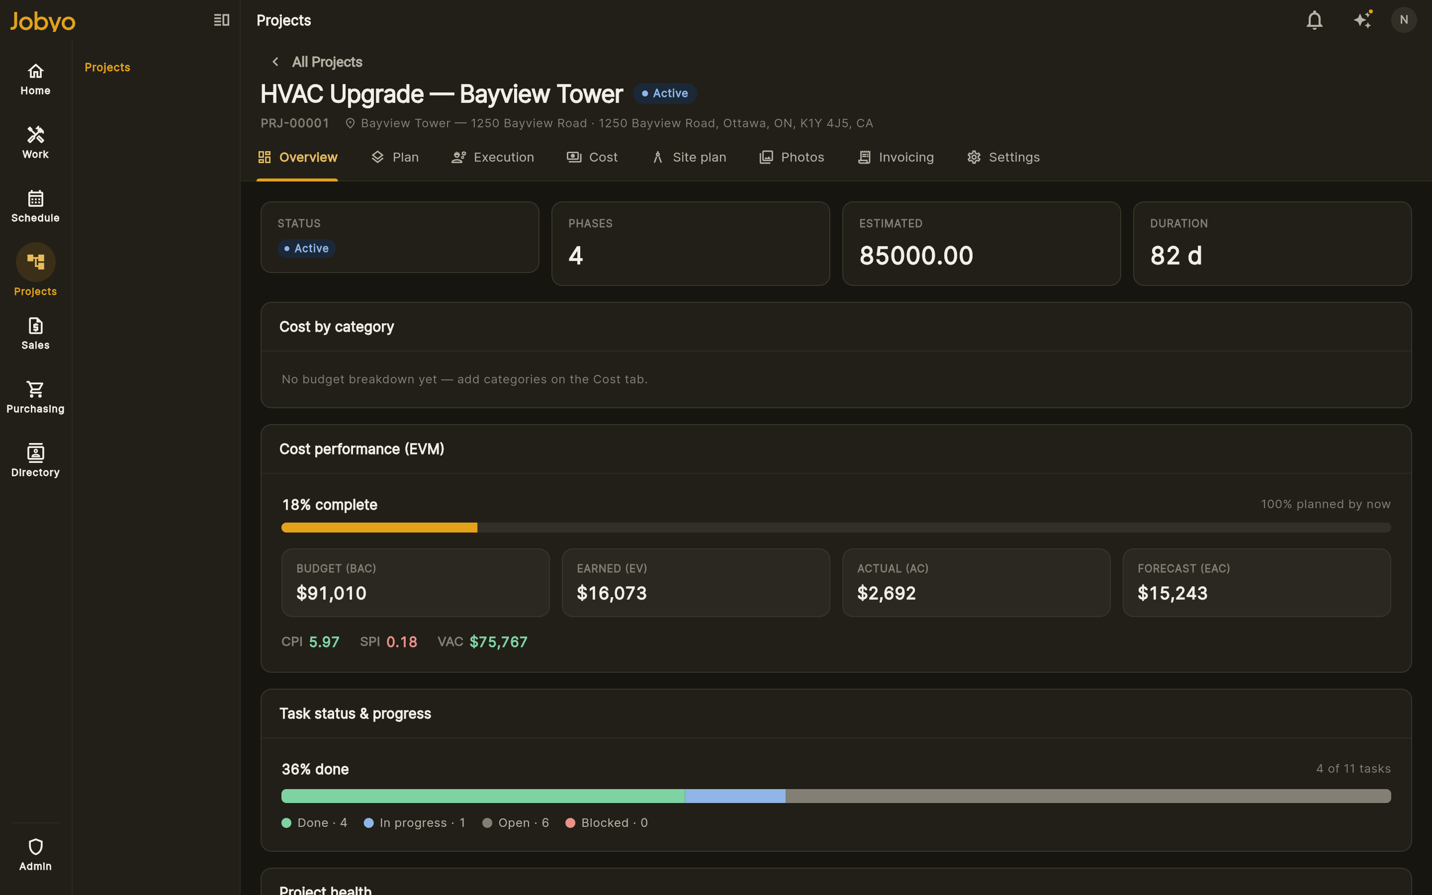Image resolution: width=1432 pixels, height=895 pixels.
Task: Click the Estimated value 85000.00
Action: pyautogui.click(x=916, y=256)
